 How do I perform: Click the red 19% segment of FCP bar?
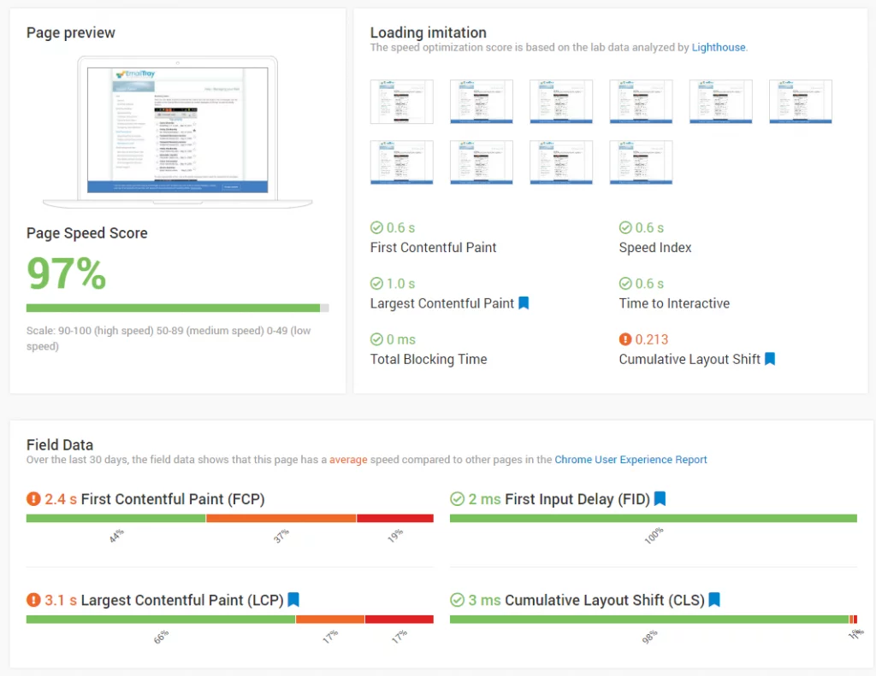tap(394, 518)
